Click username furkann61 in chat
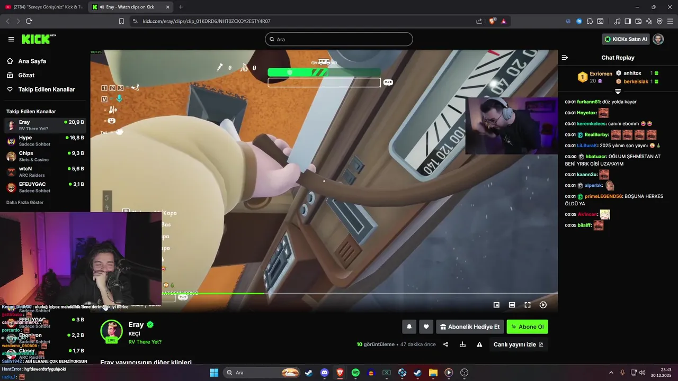This screenshot has width=678, height=381. [588, 102]
